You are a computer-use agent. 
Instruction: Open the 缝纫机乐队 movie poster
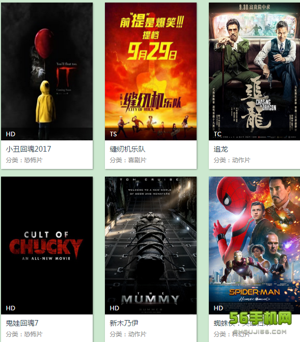click(x=151, y=71)
